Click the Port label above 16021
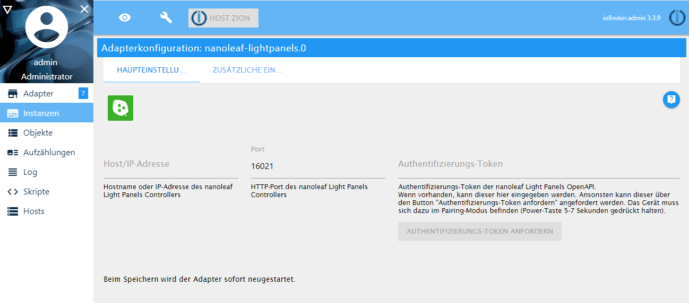689x303 pixels. pos(257,149)
